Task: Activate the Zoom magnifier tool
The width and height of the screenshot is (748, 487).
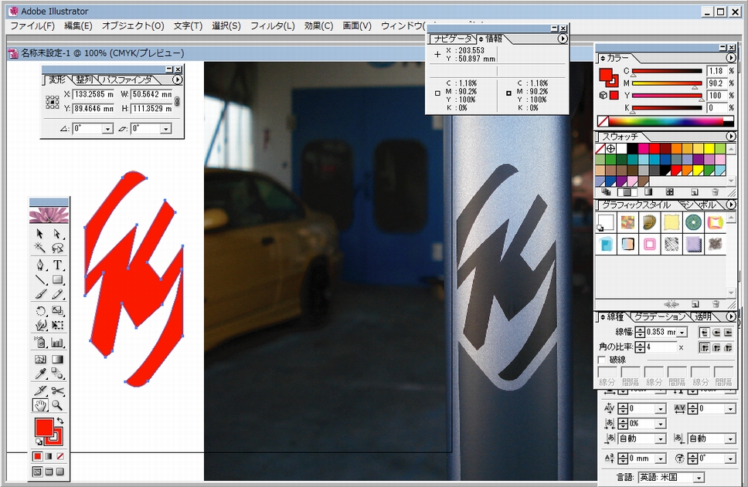Action: pyautogui.click(x=58, y=405)
